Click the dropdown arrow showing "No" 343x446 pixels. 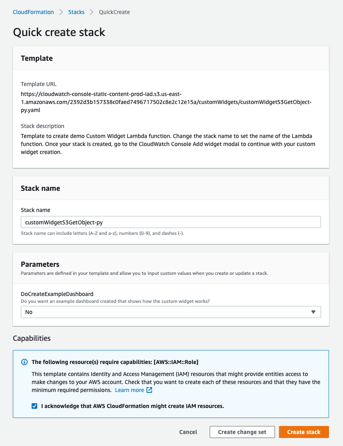[x=314, y=312]
